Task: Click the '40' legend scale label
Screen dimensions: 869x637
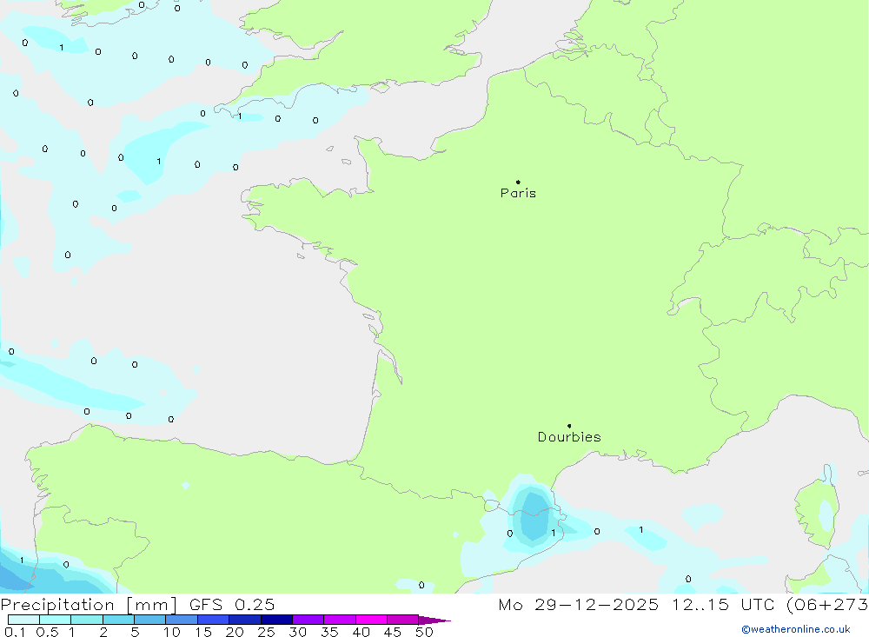Action: tap(362, 632)
